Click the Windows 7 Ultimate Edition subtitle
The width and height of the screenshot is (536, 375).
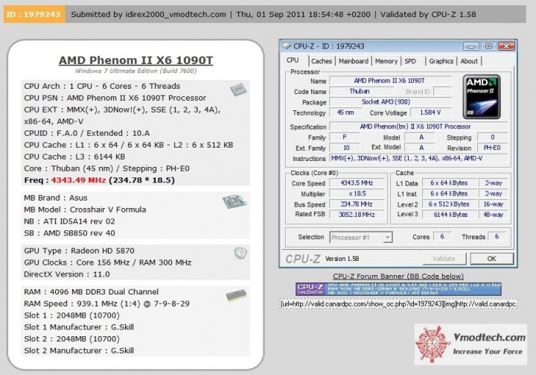click(x=135, y=71)
